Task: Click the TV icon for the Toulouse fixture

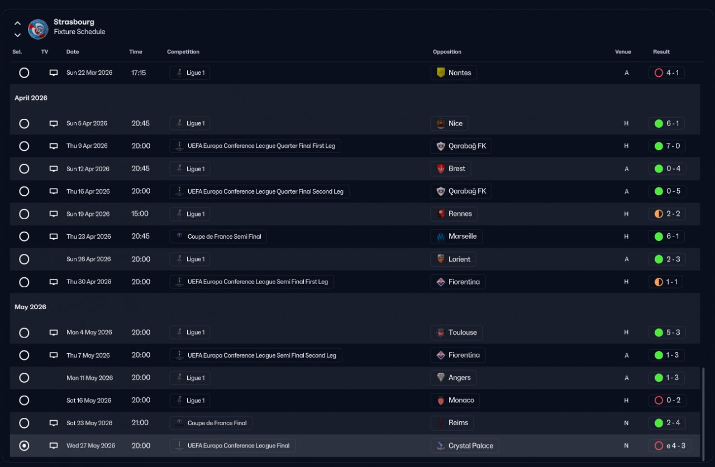Action: [x=54, y=333]
